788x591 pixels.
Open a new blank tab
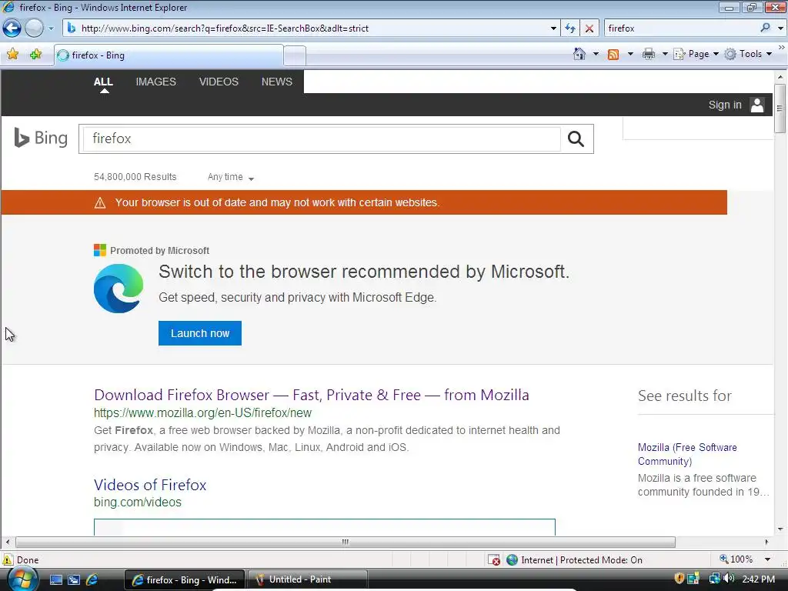point(295,55)
